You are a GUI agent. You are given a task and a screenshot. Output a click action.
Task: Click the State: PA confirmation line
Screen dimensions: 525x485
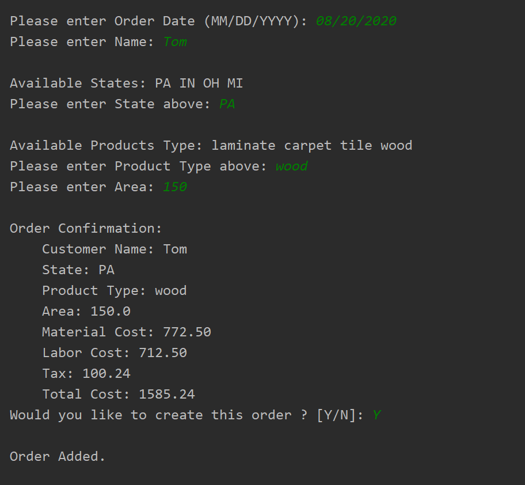tap(78, 270)
